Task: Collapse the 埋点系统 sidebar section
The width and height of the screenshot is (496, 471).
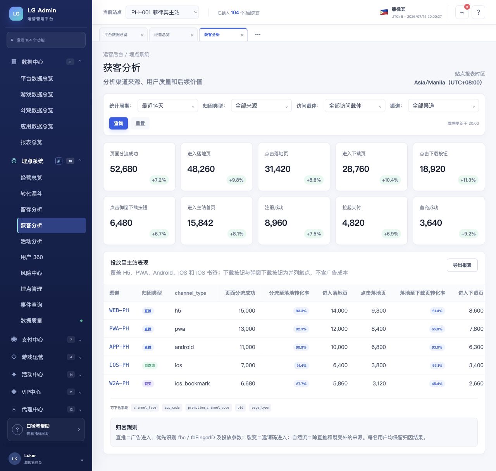Action: tap(80, 161)
